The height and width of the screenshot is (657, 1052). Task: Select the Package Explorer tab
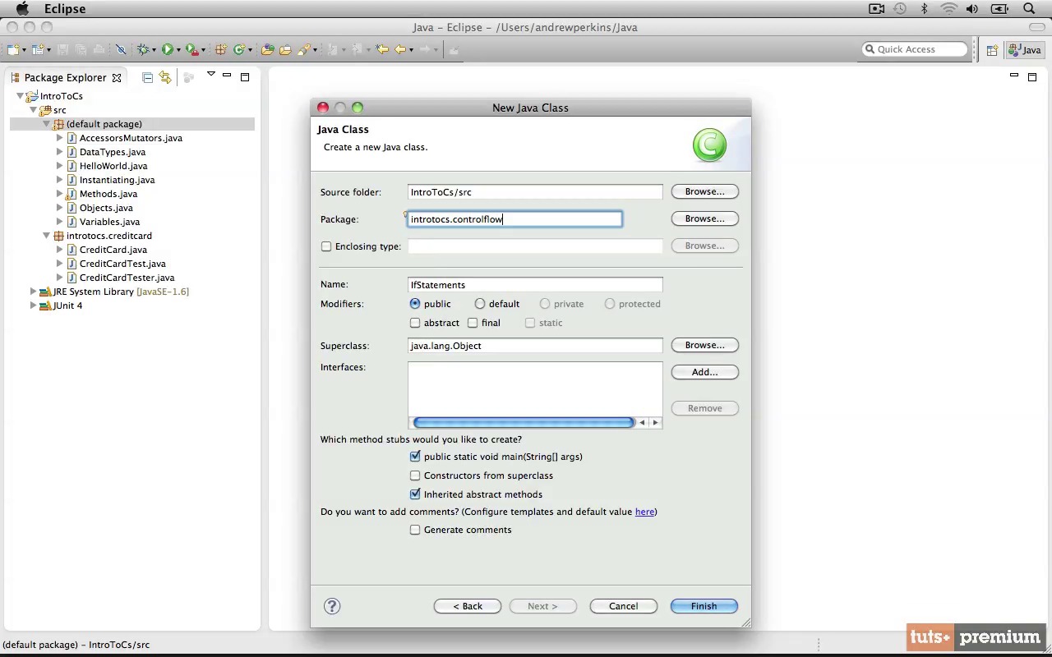pos(65,77)
